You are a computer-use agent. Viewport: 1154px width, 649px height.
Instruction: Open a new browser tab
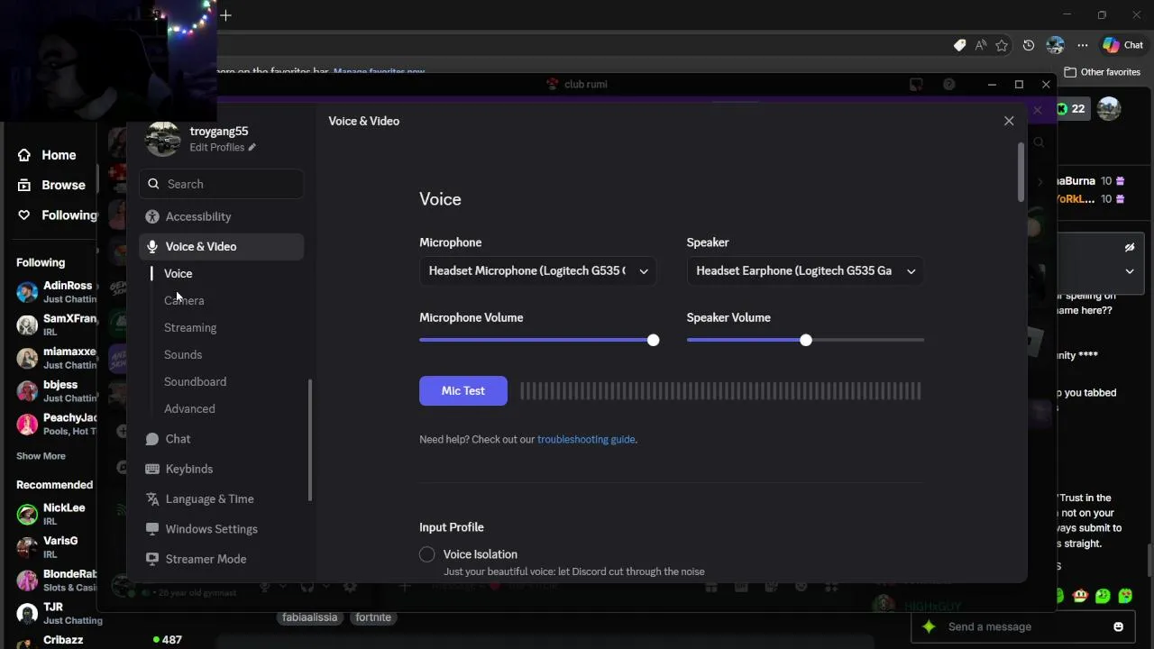click(225, 15)
